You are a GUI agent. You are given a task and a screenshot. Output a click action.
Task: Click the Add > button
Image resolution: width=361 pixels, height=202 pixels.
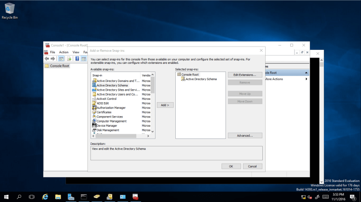tap(165, 105)
